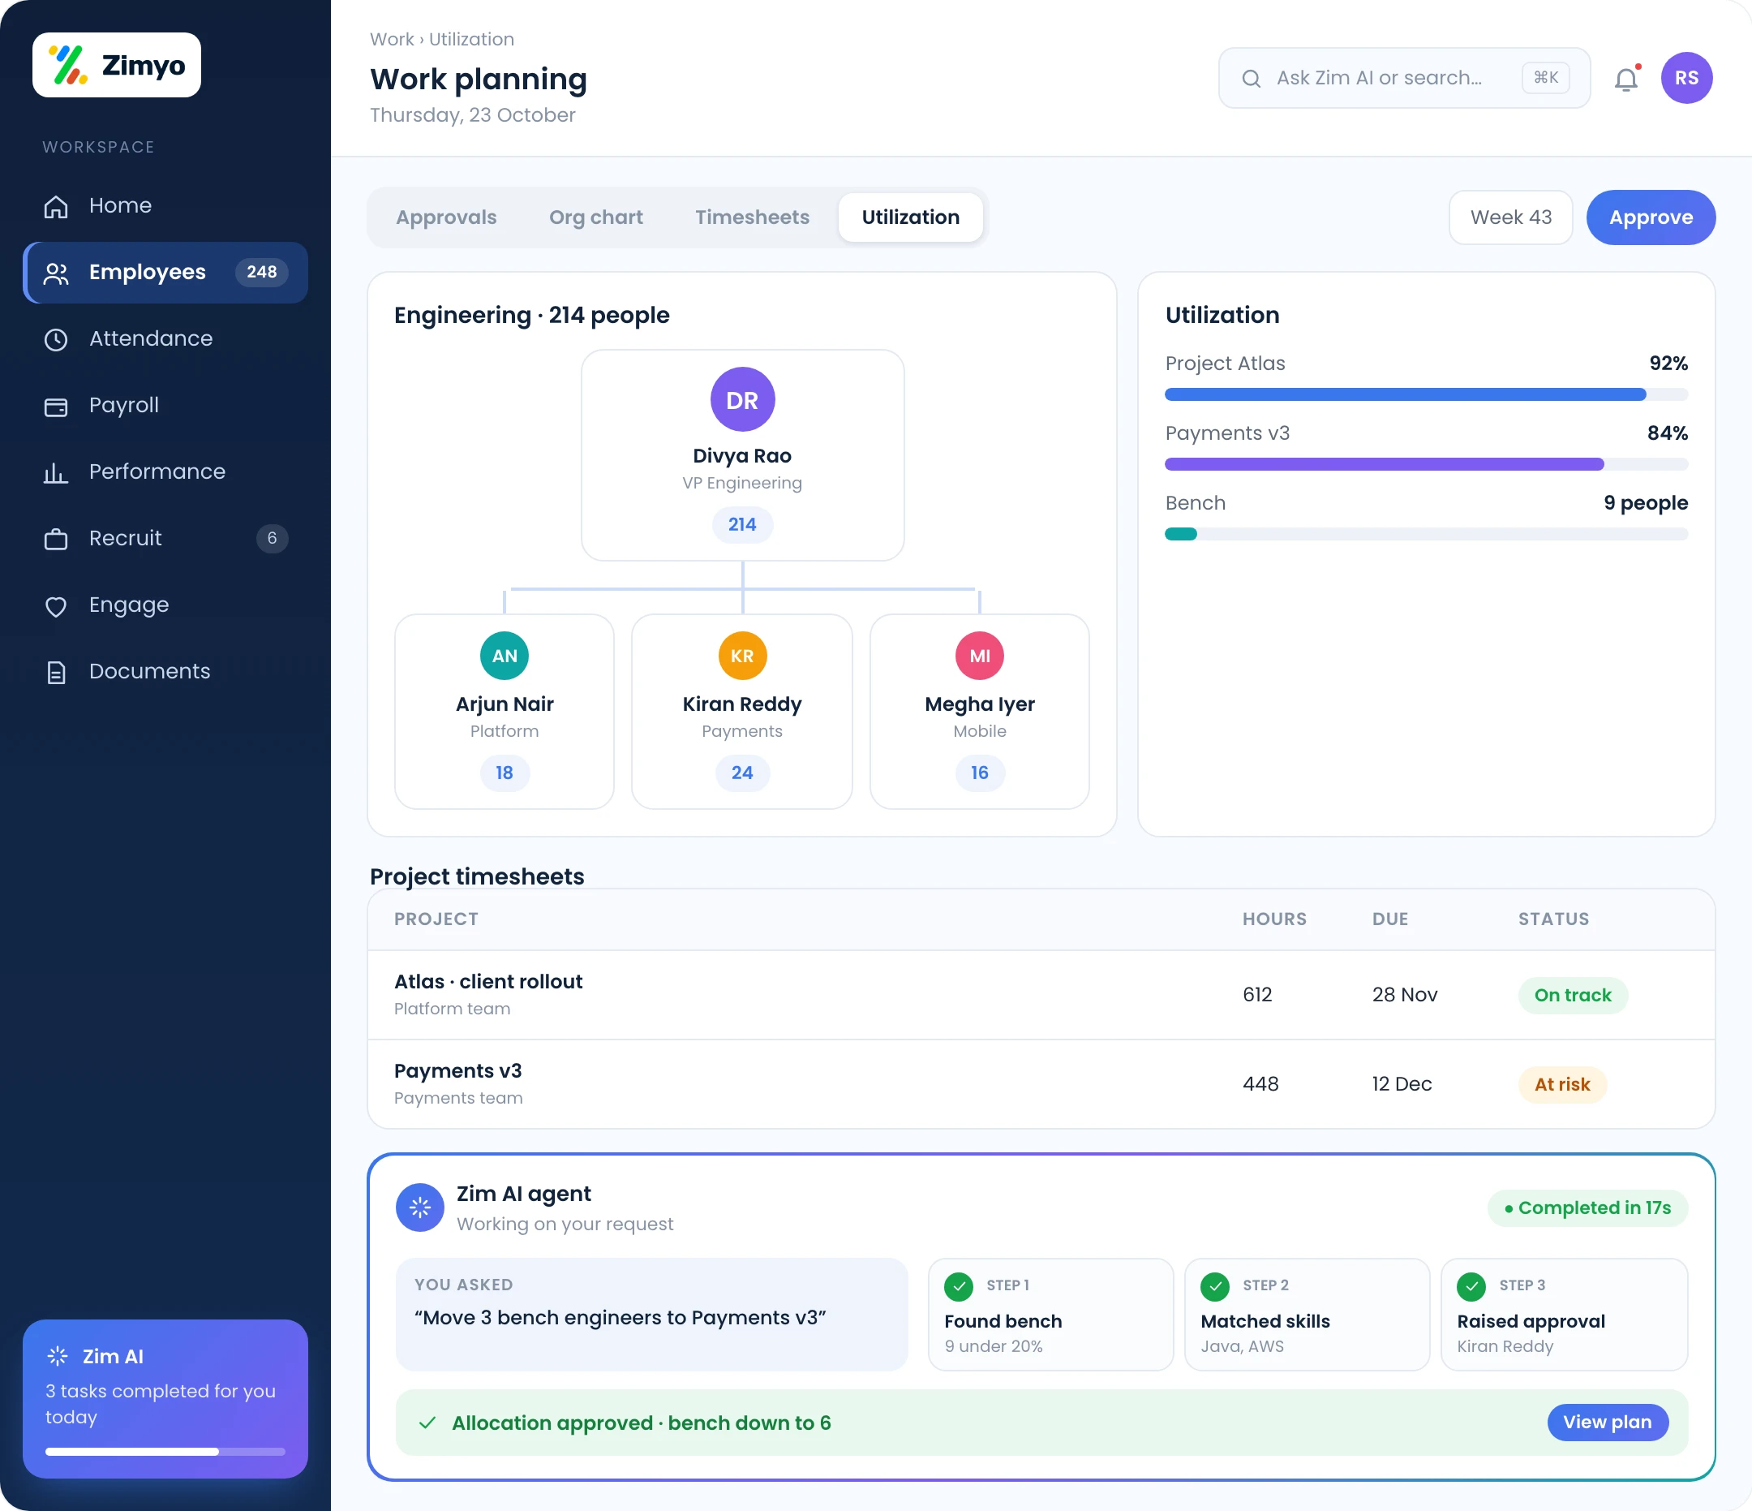This screenshot has height=1511, width=1752.
Task: Click the Zimyo logo
Action: 117,65
